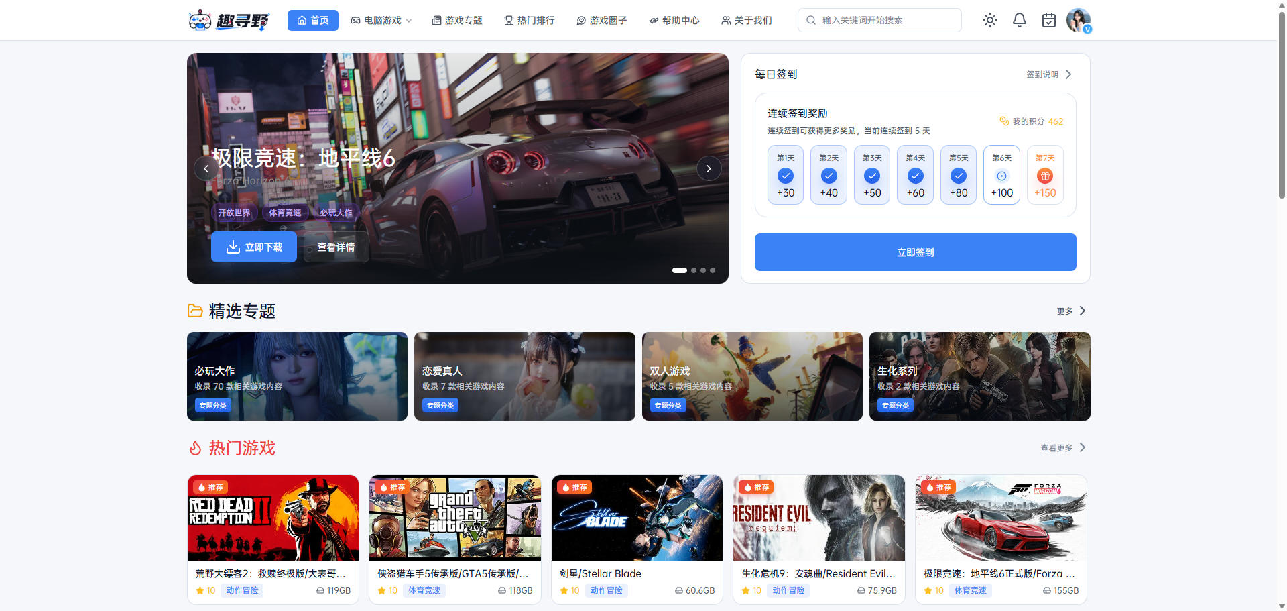This screenshot has height=611, width=1287.
Task: Select the 必玩大作 banner tag
Action: click(336, 213)
